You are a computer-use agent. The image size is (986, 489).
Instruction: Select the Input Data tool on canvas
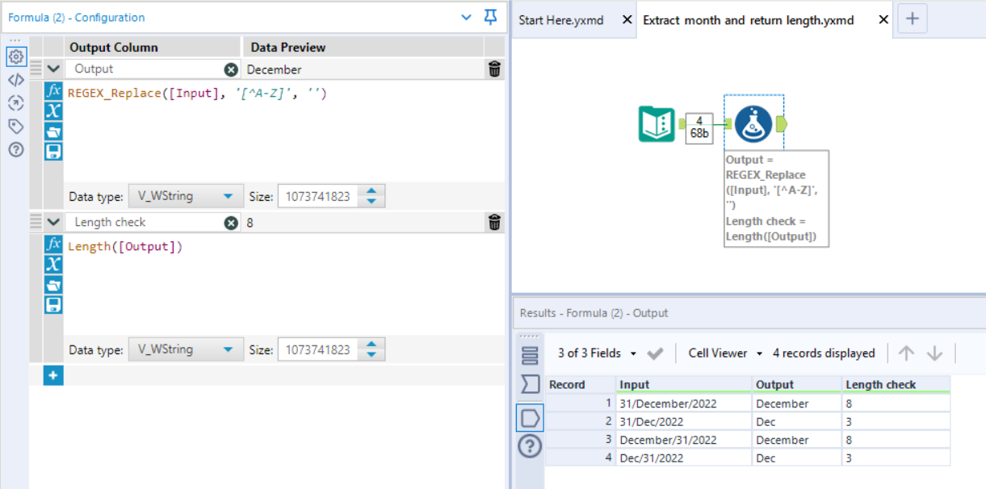657,124
